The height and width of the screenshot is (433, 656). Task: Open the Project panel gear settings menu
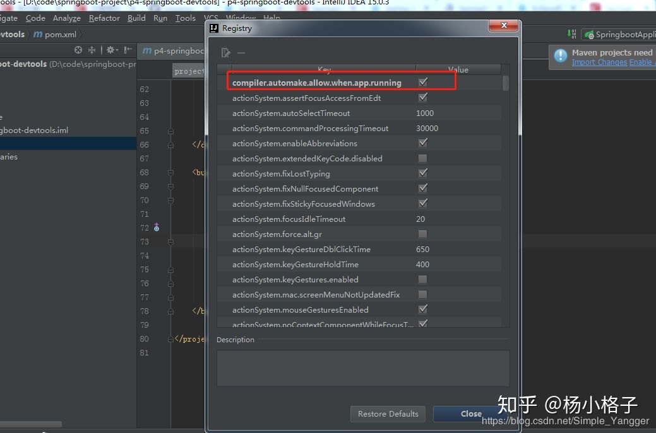[112, 50]
